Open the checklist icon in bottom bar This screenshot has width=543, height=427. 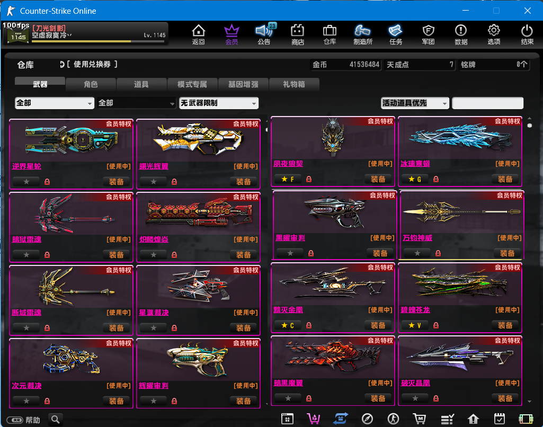[x=447, y=419]
